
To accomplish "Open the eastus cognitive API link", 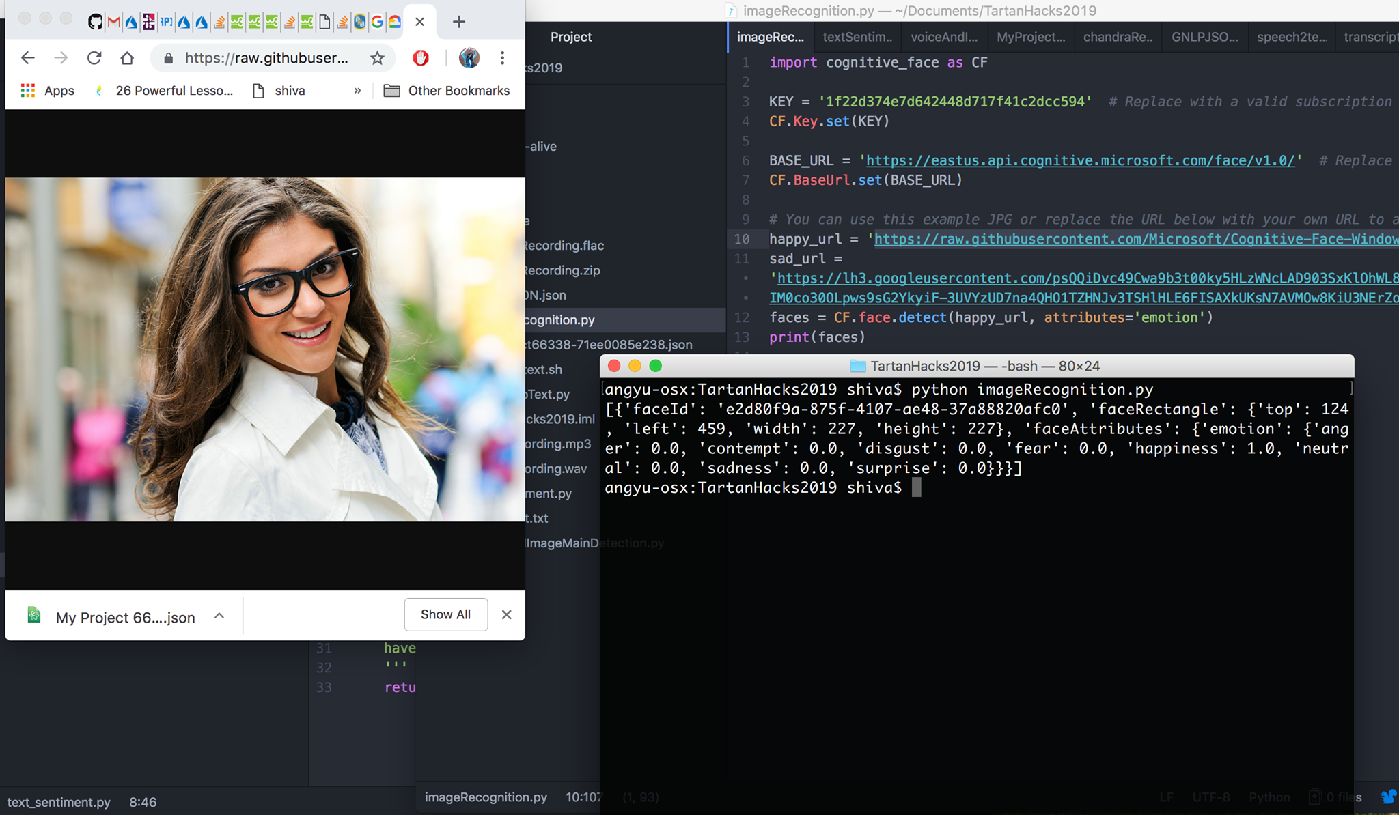I will (1080, 160).
